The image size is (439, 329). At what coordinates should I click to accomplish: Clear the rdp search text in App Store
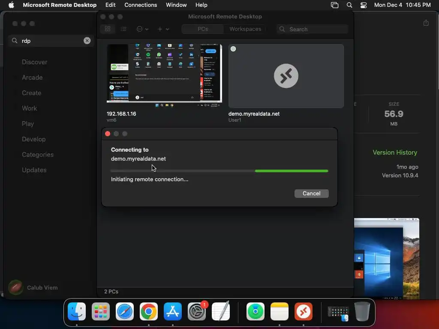[87, 41]
